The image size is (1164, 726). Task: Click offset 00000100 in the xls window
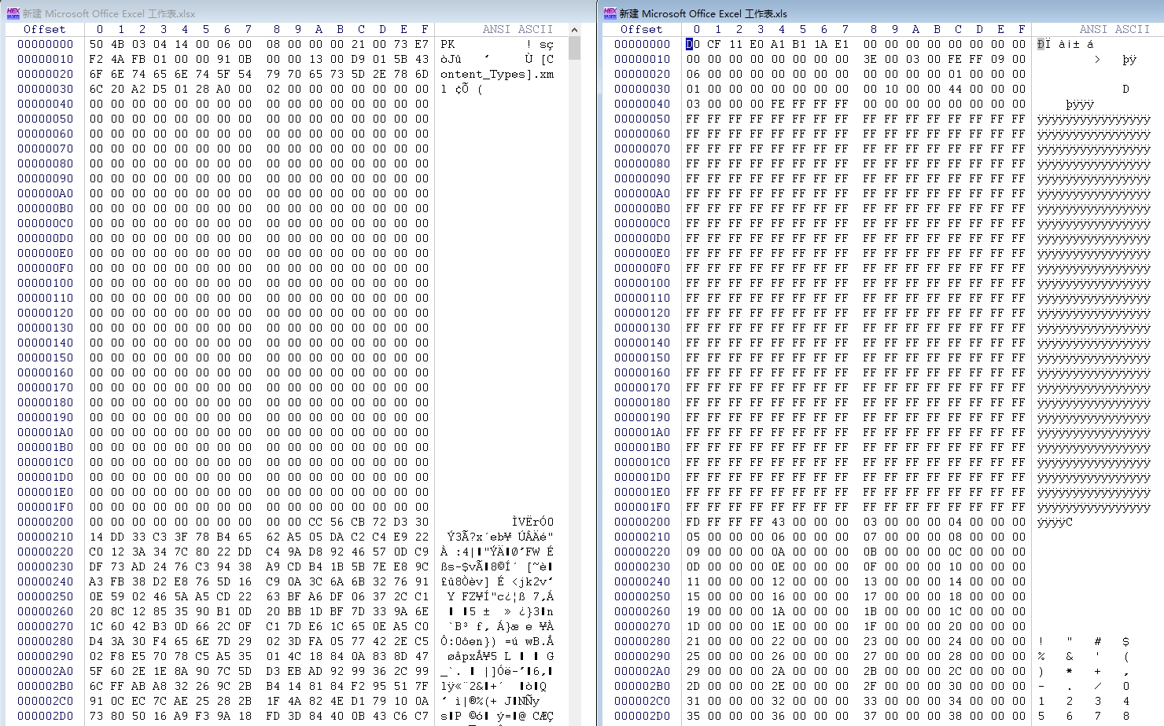point(642,283)
